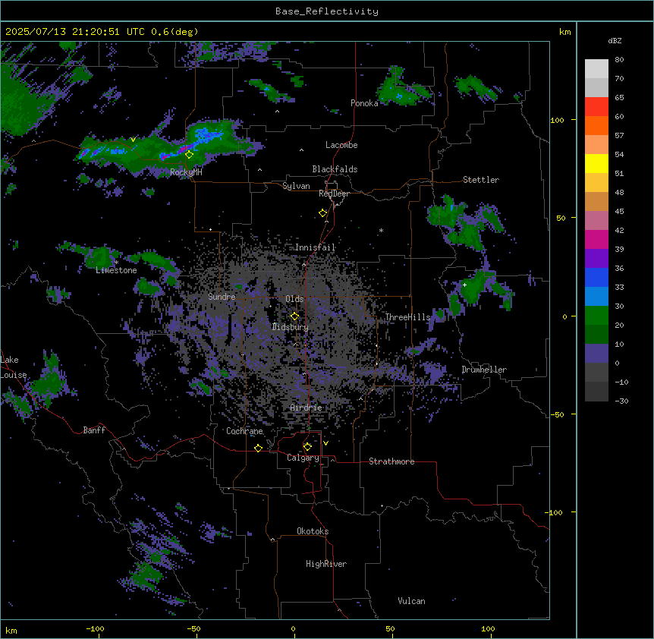654x639 pixels.
Task: Click the Olds city label
Action: tap(294, 299)
